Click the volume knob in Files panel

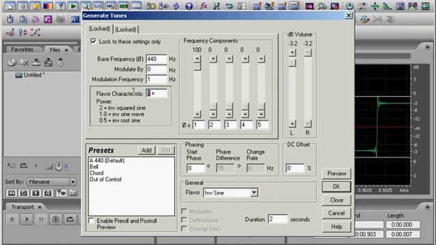pyautogui.click(x=59, y=166)
